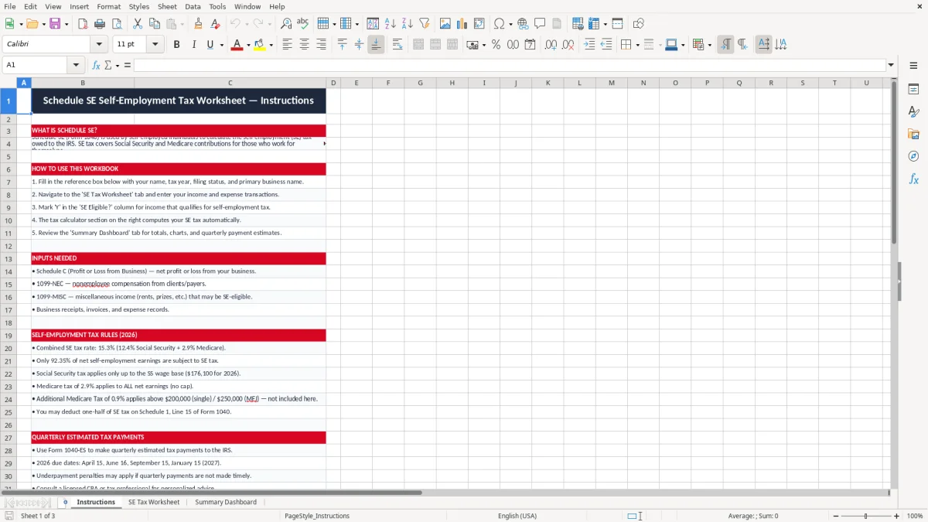Open the File menu
This screenshot has width=928, height=522.
(10, 6)
